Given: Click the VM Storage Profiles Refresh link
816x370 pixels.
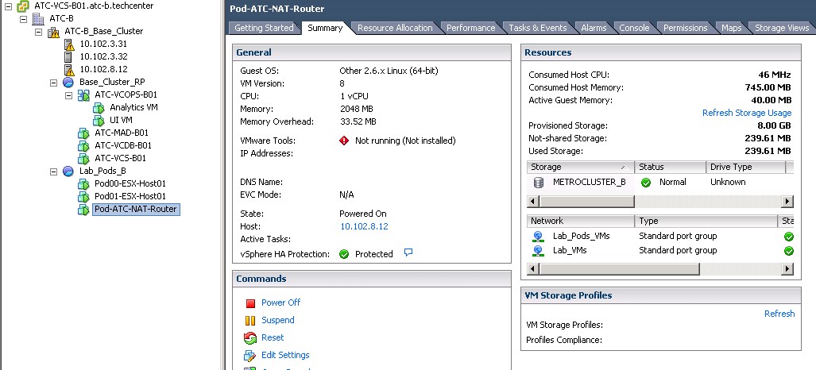Looking at the screenshot, I should click(779, 314).
